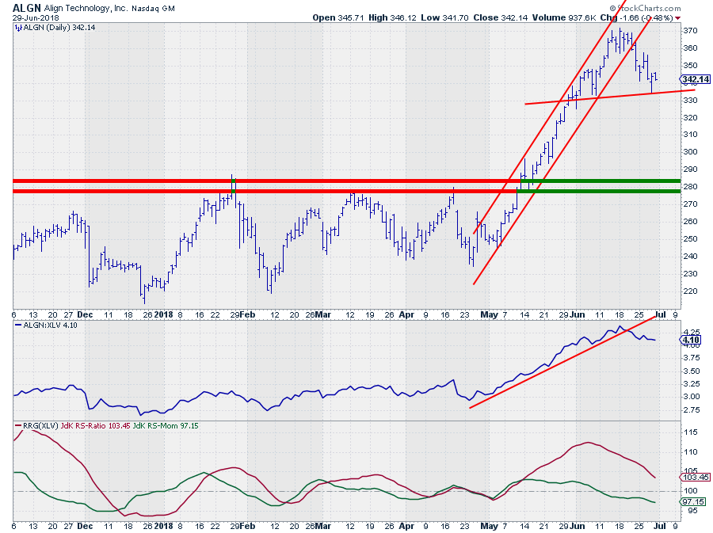Click the 300 price axis label
The image size is (713, 533).
pyautogui.click(x=690, y=152)
